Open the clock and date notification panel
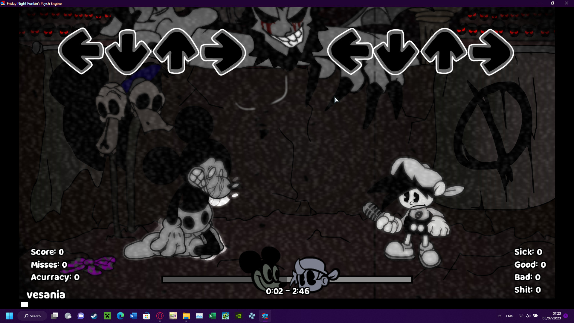The width and height of the screenshot is (574, 323). 552,316
